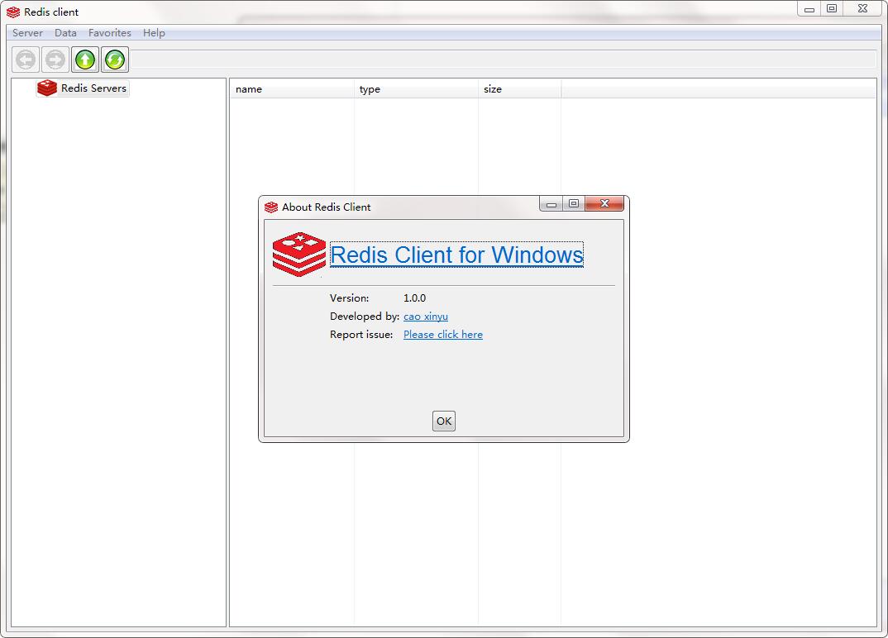Click the green up-arrow toolbar icon
The width and height of the screenshot is (888, 638).
click(85, 60)
